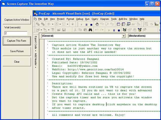This screenshot has width=161, height=120.
Task: Open the Add-Ins menu
Action: [x=123, y=19]
